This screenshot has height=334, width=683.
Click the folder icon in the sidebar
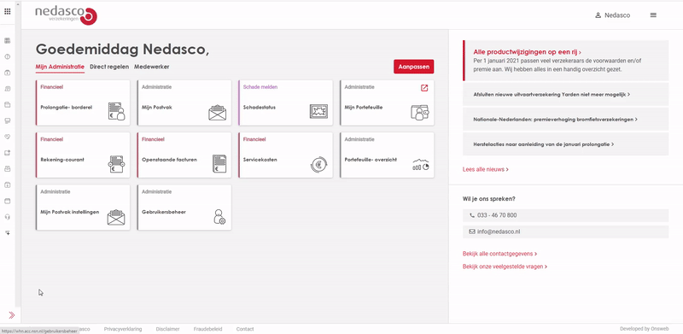click(x=8, y=105)
